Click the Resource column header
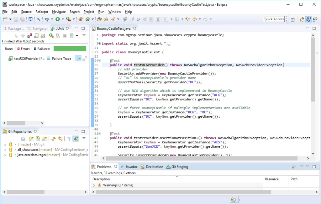 [x=271, y=179]
